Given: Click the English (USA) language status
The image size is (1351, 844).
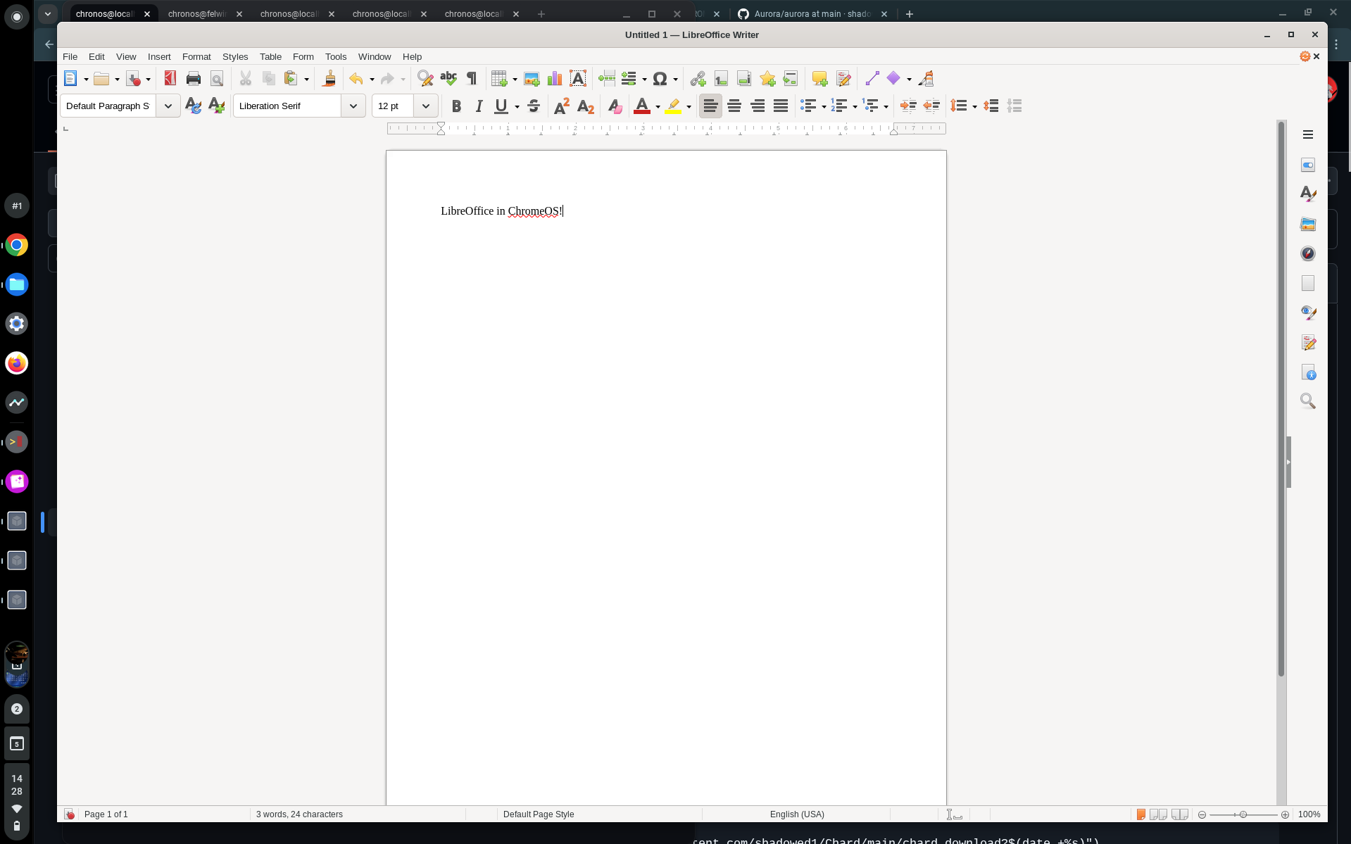Looking at the screenshot, I should [x=797, y=814].
